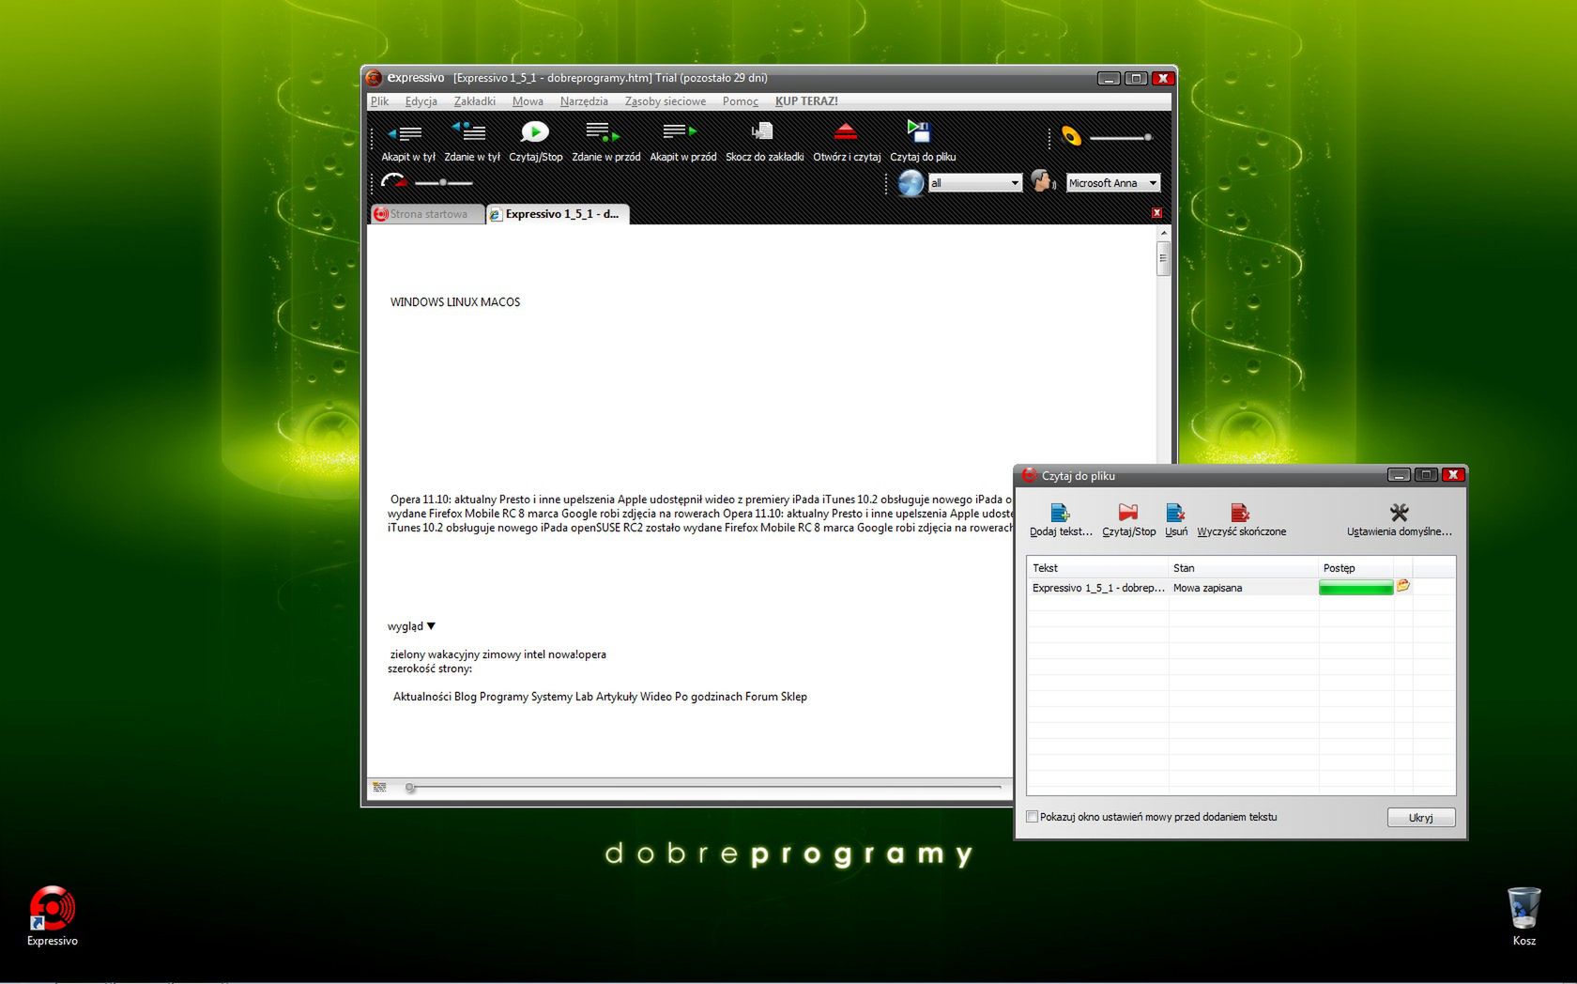The height and width of the screenshot is (984, 1577).
Task: Open Ustawienia domyślne... settings
Action: tap(1399, 520)
